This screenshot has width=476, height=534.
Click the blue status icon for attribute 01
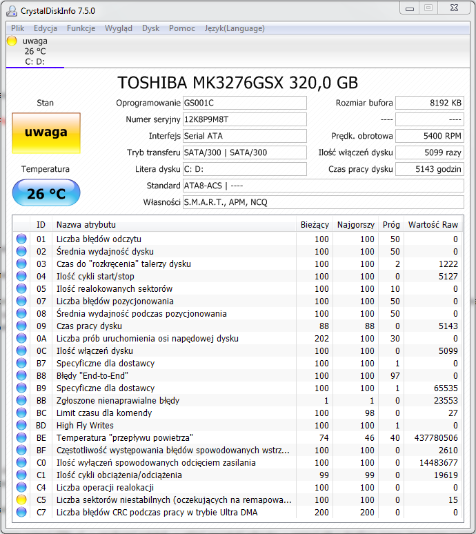21,239
